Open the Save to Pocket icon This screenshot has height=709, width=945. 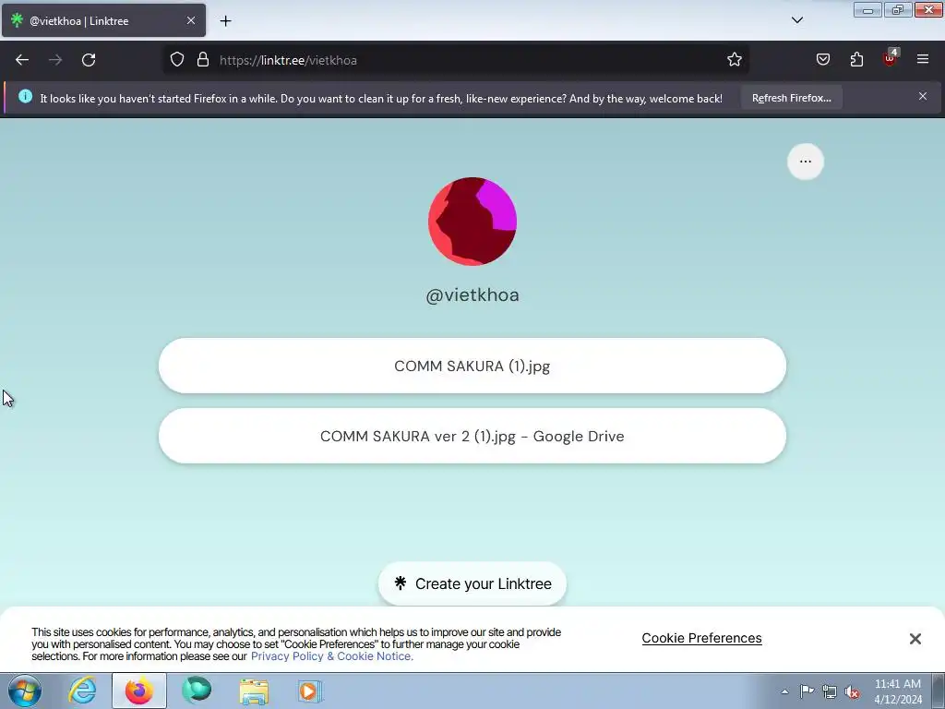(822, 60)
